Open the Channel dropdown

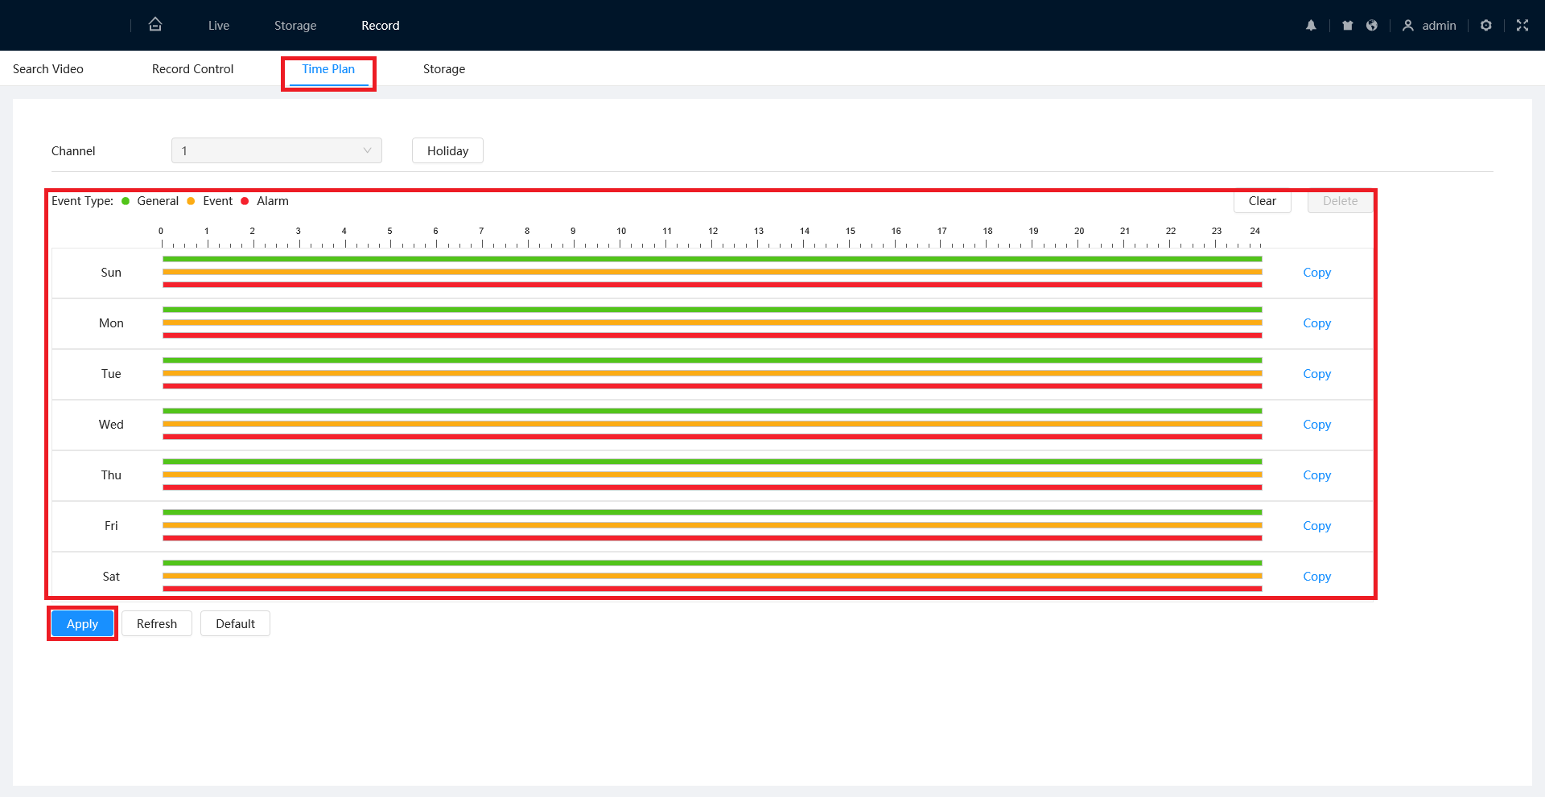(276, 150)
